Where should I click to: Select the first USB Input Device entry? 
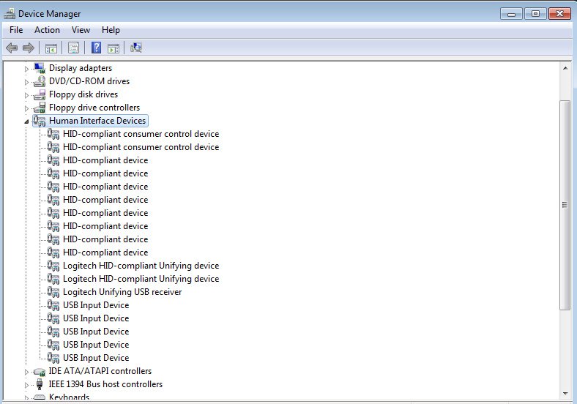pyautogui.click(x=96, y=305)
